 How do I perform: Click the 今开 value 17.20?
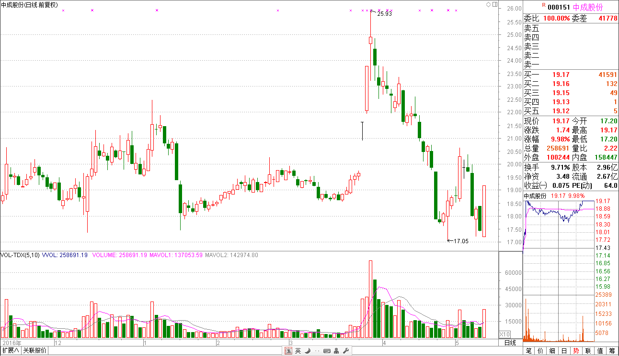coord(608,121)
